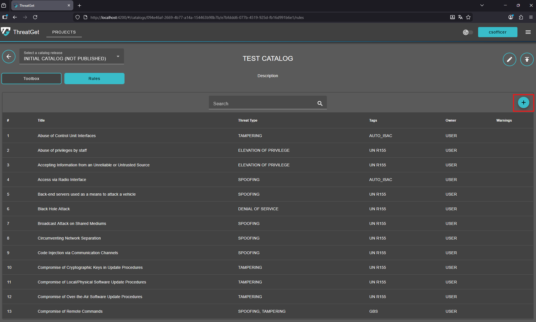Open the Access via Radio Interface row
Image resolution: width=536 pixels, height=322 pixels.
pos(62,180)
